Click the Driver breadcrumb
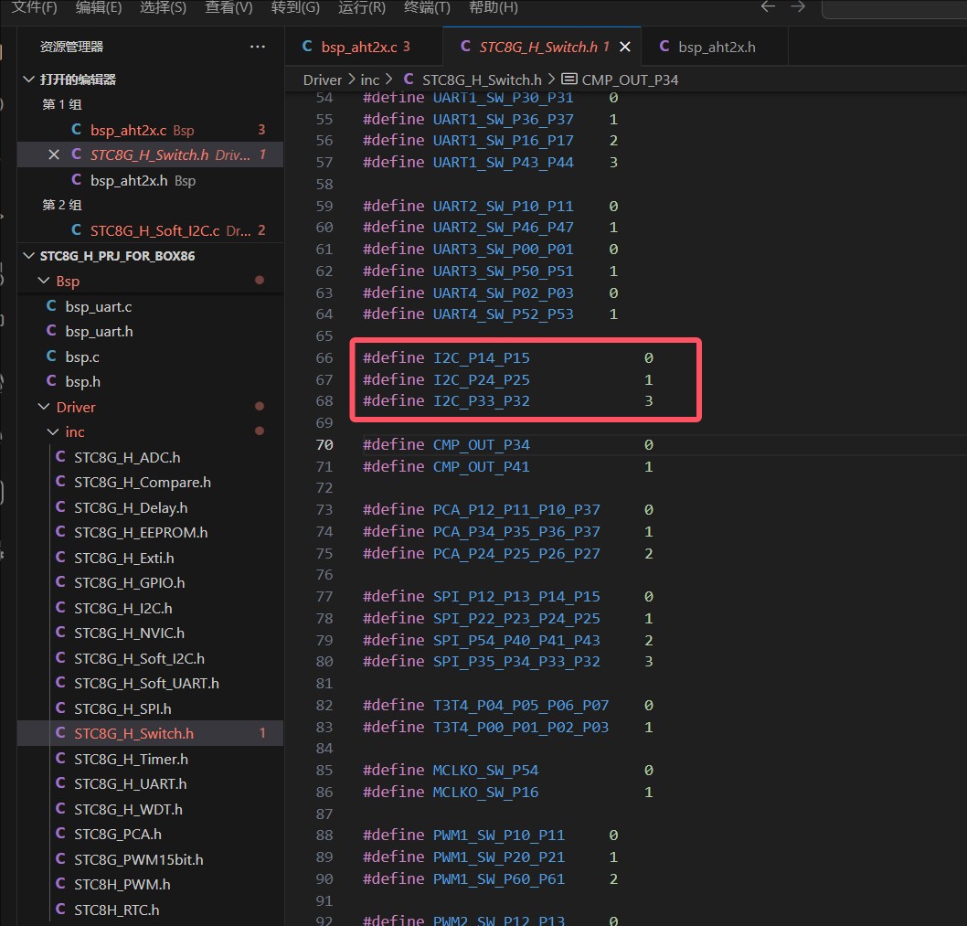967x926 pixels. coord(322,80)
